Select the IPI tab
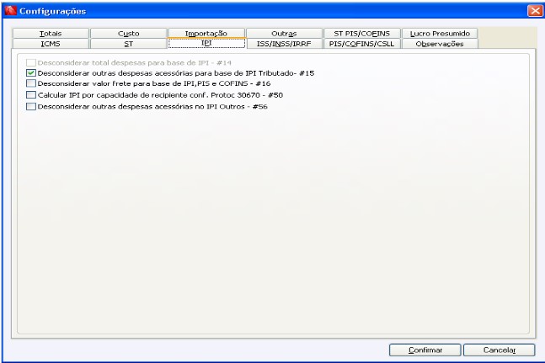 pyautogui.click(x=206, y=43)
